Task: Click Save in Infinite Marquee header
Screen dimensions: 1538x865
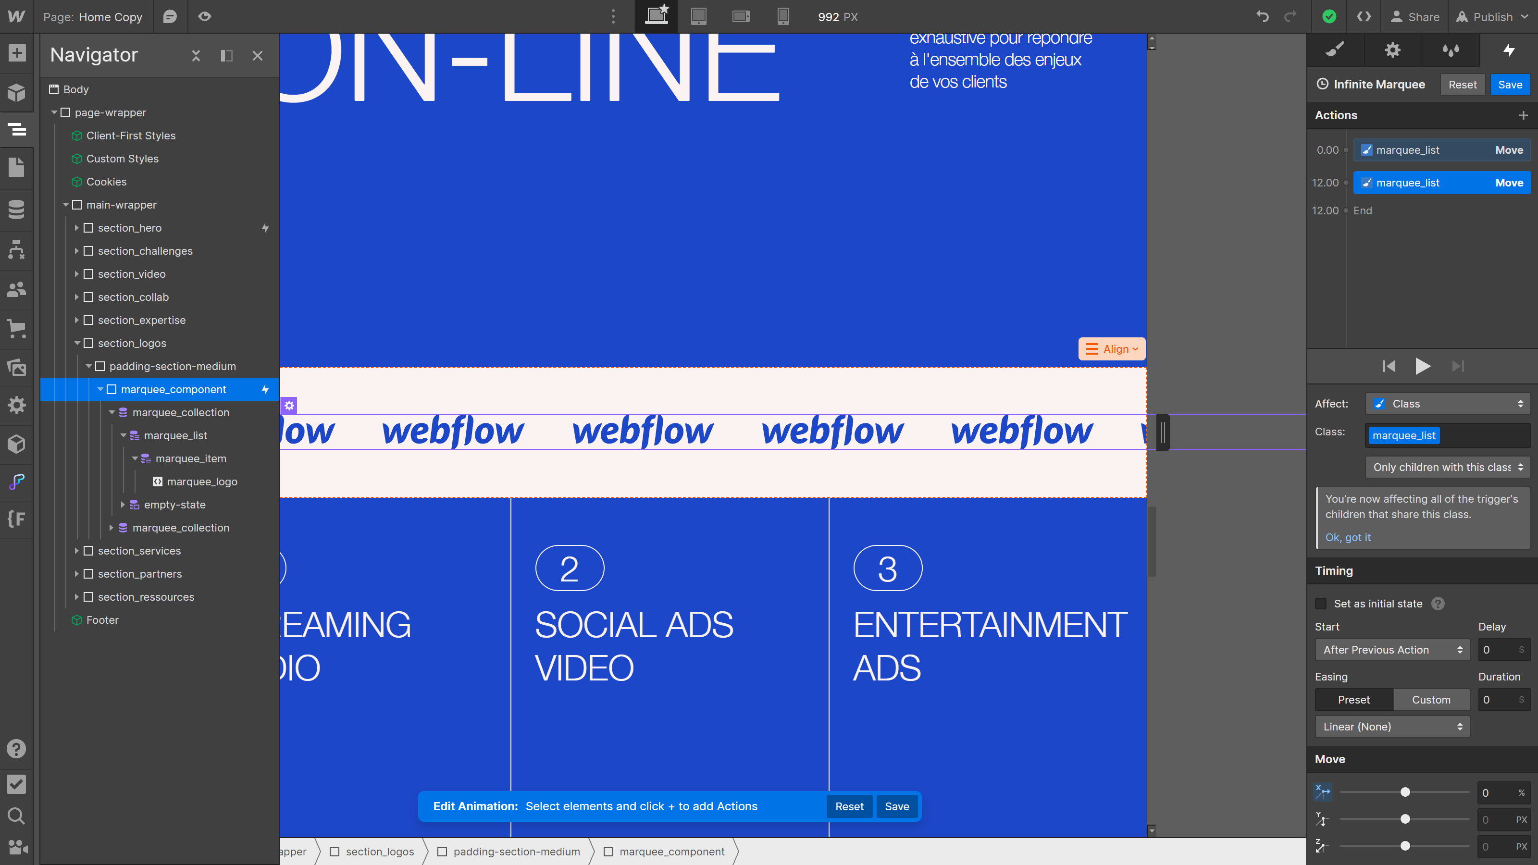Action: [x=1510, y=84]
